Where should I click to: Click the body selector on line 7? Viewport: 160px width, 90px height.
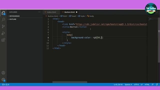(x=69, y=35)
